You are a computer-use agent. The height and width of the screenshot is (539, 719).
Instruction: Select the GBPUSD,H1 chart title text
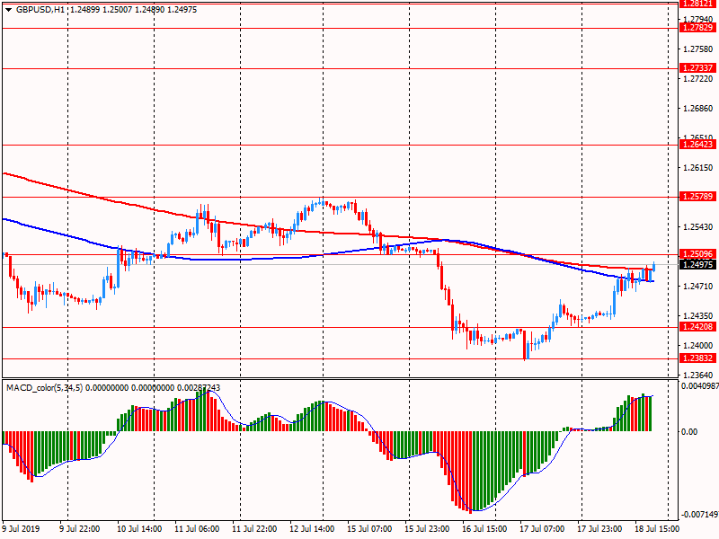click(40, 10)
